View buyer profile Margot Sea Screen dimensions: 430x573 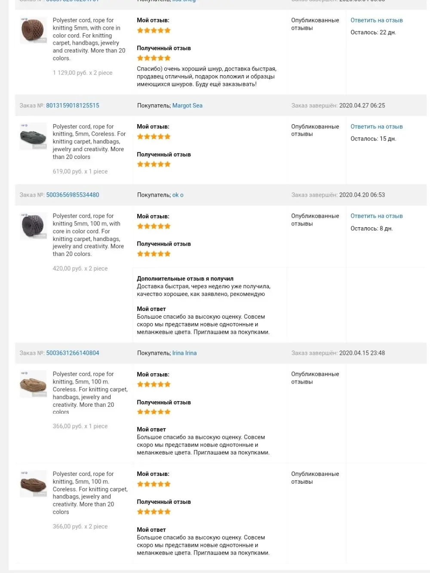pyautogui.click(x=187, y=105)
